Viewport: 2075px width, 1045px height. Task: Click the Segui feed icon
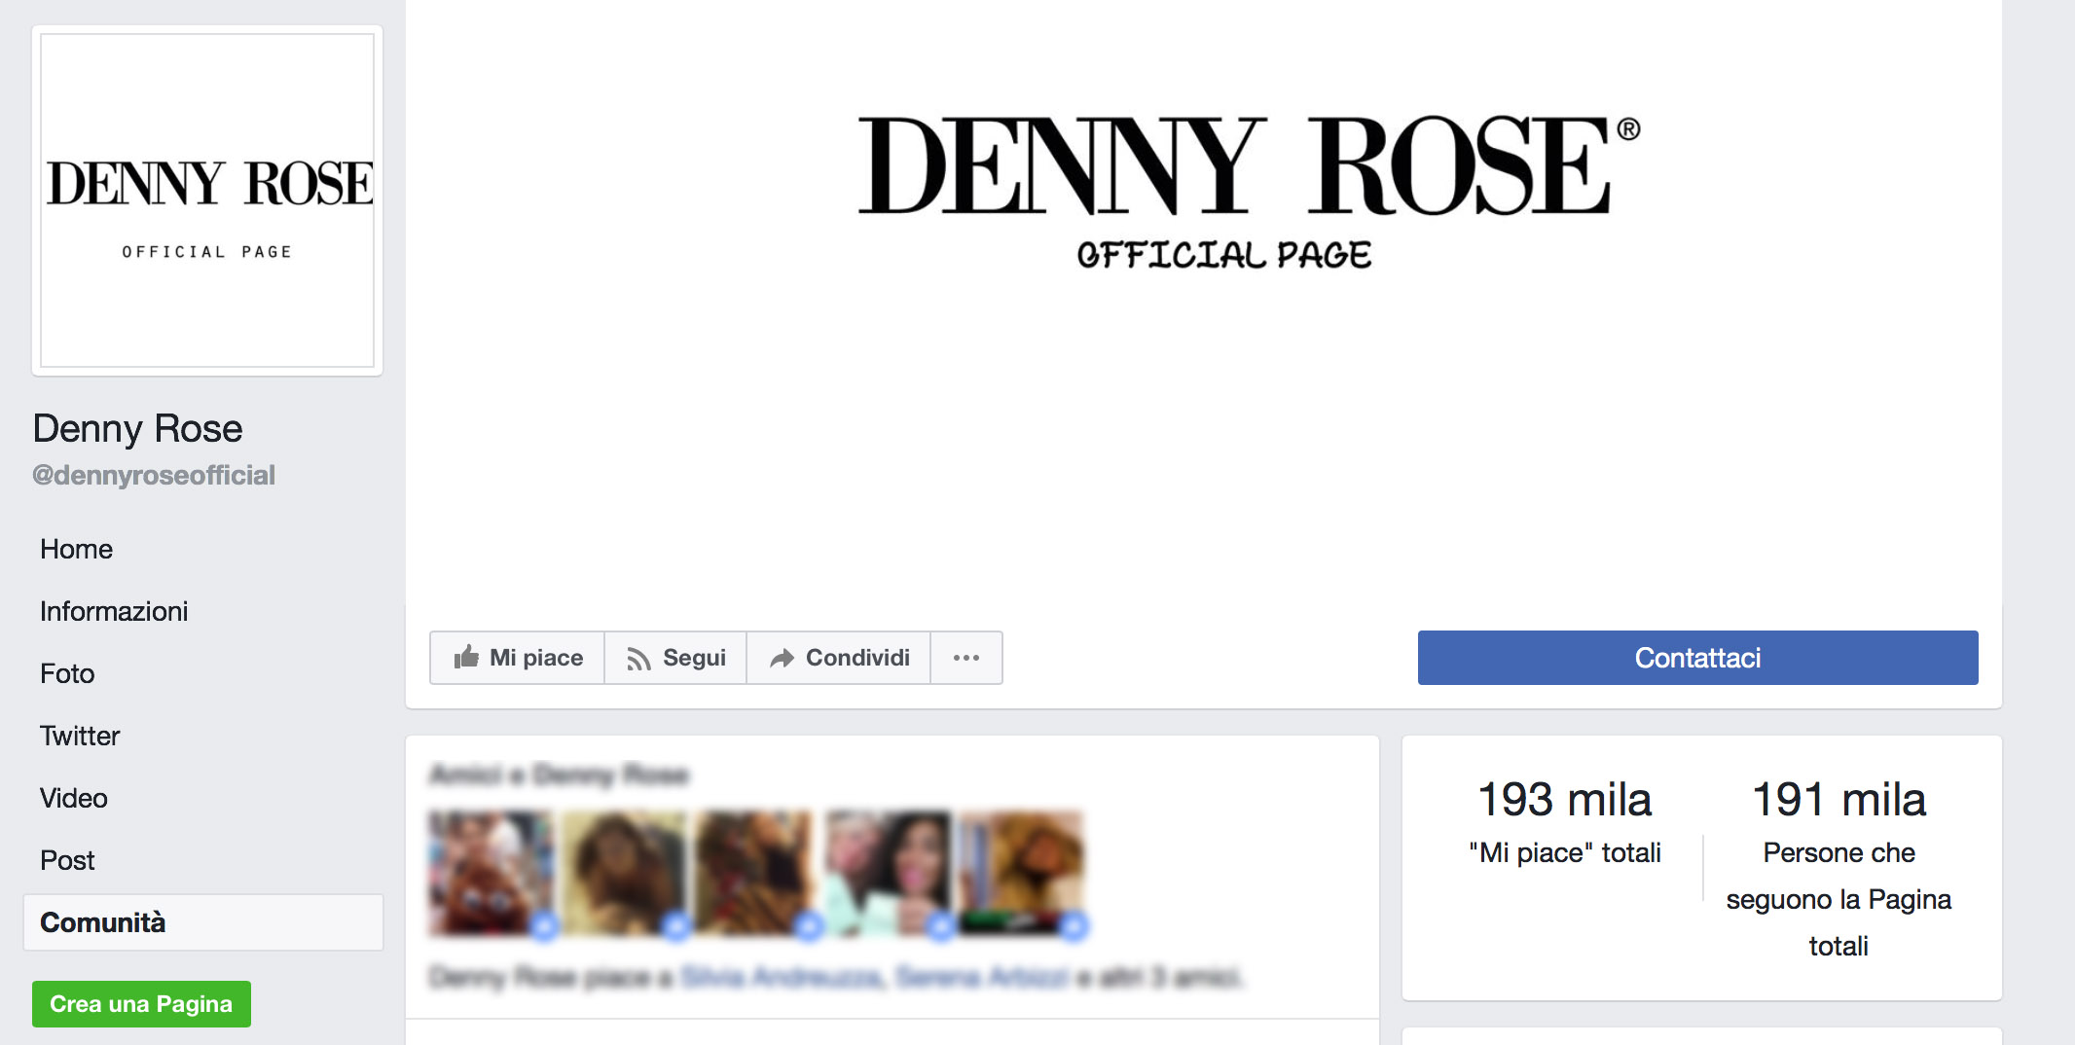pyautogui.click(x=638, y=659)
